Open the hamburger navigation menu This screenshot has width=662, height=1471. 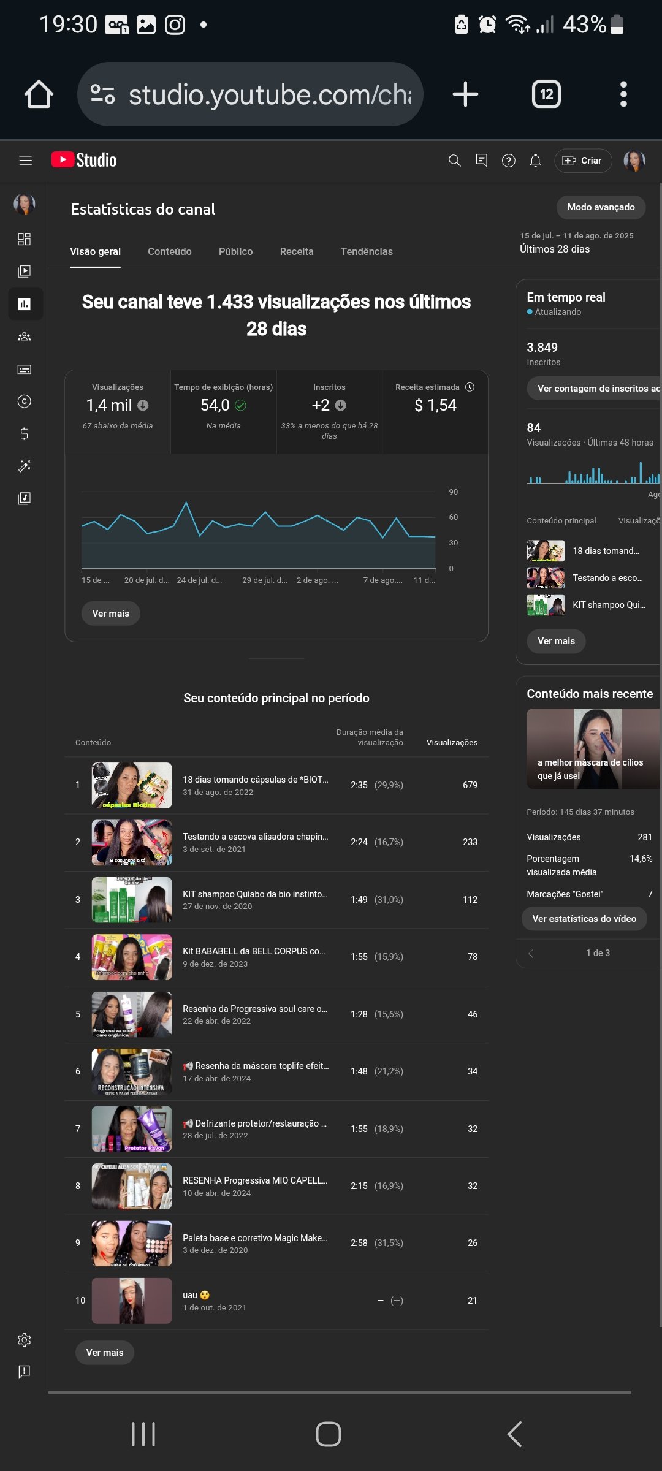coord(25,161)
